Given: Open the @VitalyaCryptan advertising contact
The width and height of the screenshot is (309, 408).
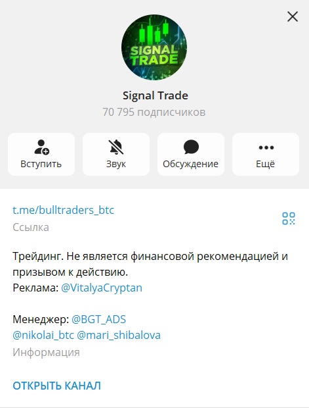Looking at the screenshot, I should coord(102,288).
